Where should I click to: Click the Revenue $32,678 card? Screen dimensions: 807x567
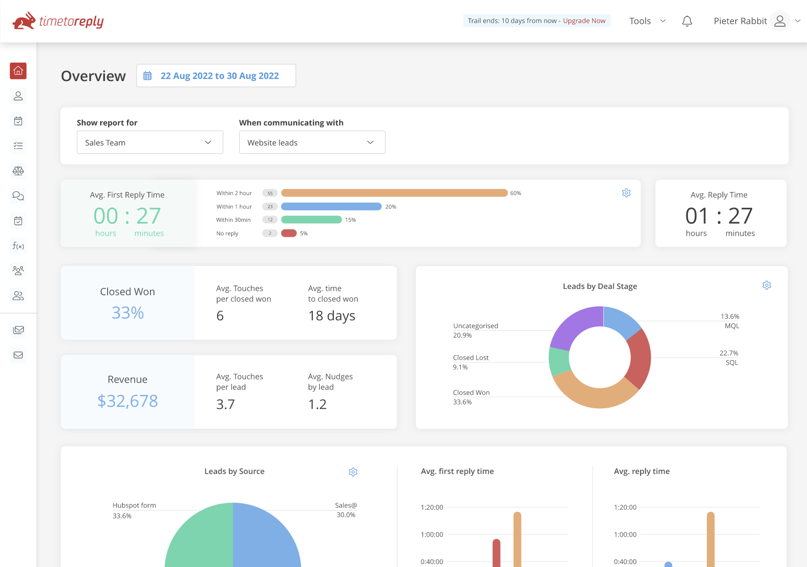128,392
